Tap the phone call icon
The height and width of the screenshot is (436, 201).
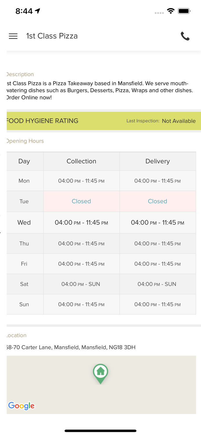click(185, 36)
